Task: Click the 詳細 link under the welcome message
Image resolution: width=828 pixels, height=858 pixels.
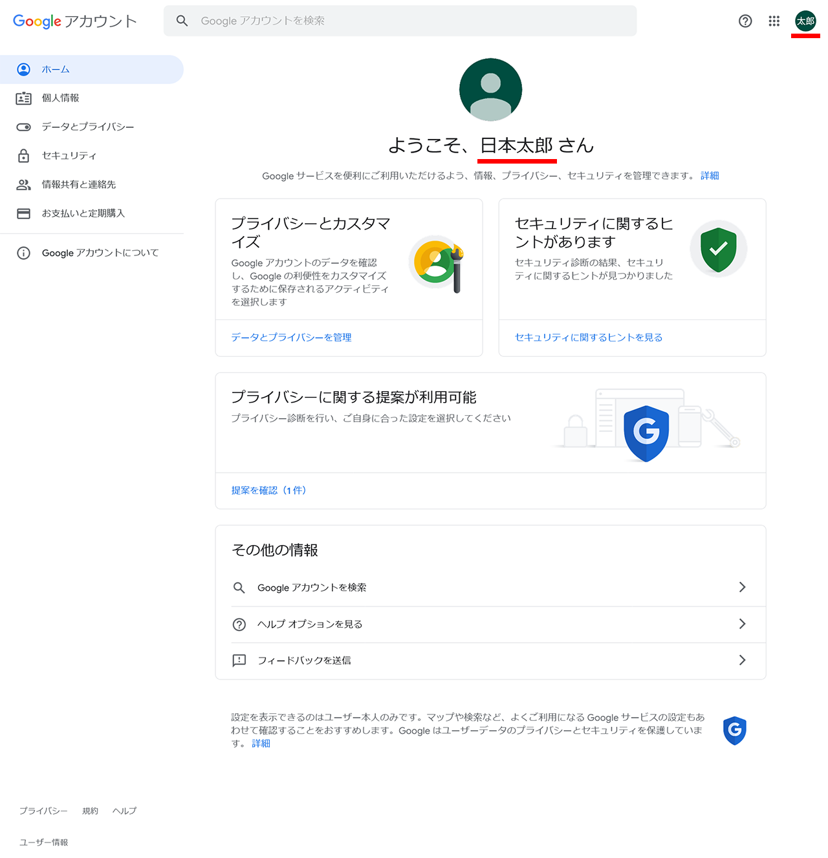Action: click(710, 176)
